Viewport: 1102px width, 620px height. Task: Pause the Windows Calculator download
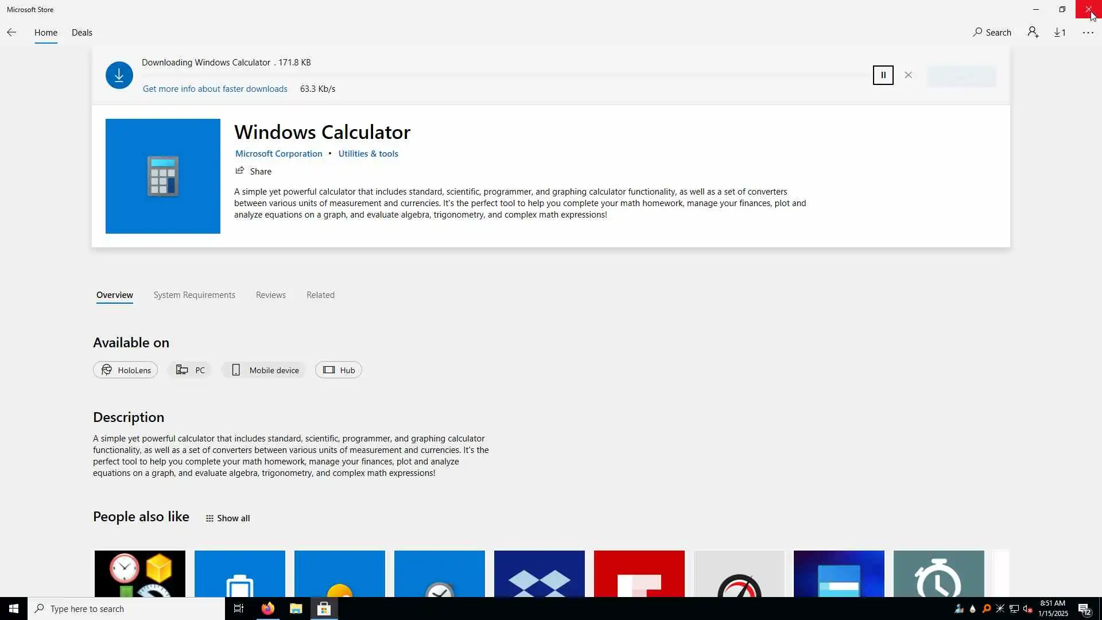(x=883, y=75)
